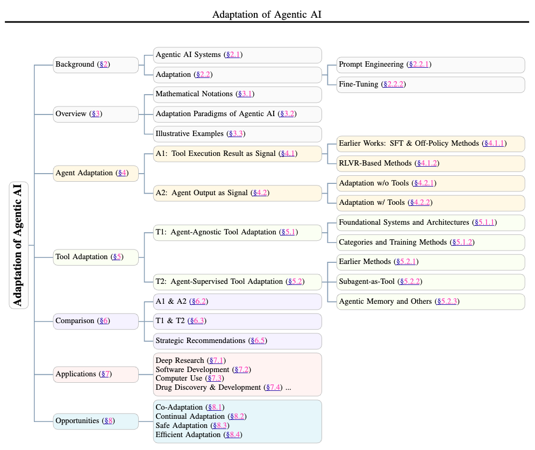The width and height of the screenshot is (535, 450).
Task: Open §7.4 Drug Discovery link
Action: (x=273, y=388)
